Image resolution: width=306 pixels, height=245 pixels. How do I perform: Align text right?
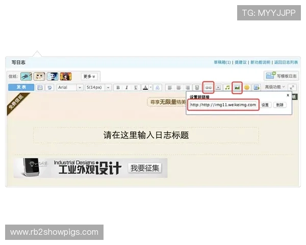(x=188, y=87)
